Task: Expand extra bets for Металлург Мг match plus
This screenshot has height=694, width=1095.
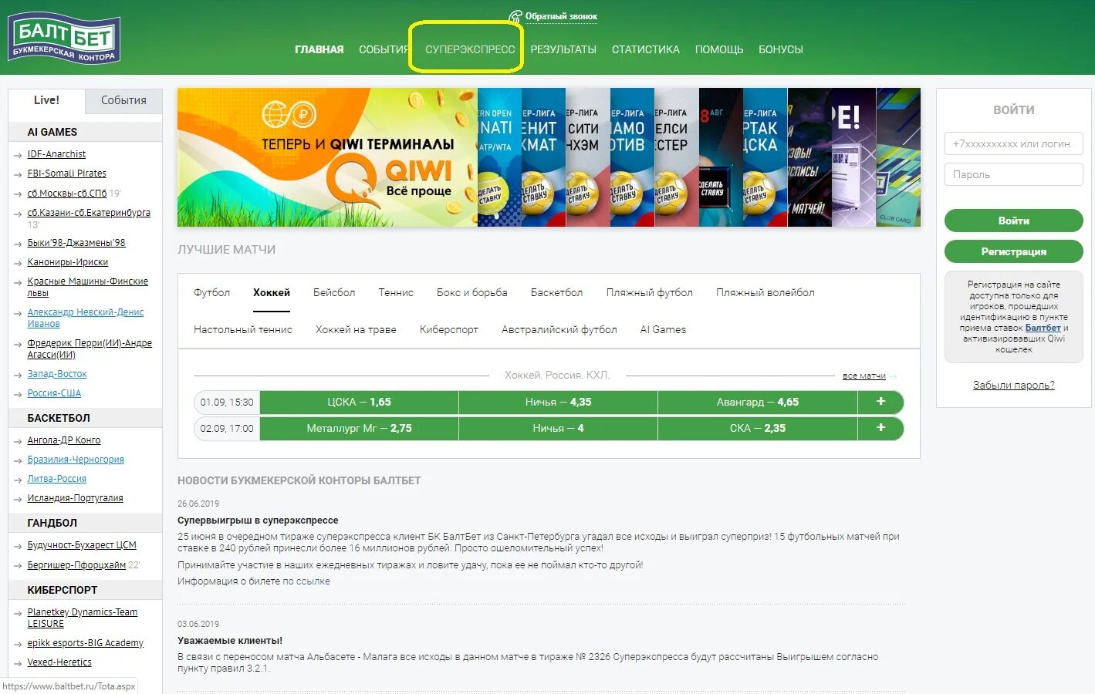Action: tap(880, 428)
